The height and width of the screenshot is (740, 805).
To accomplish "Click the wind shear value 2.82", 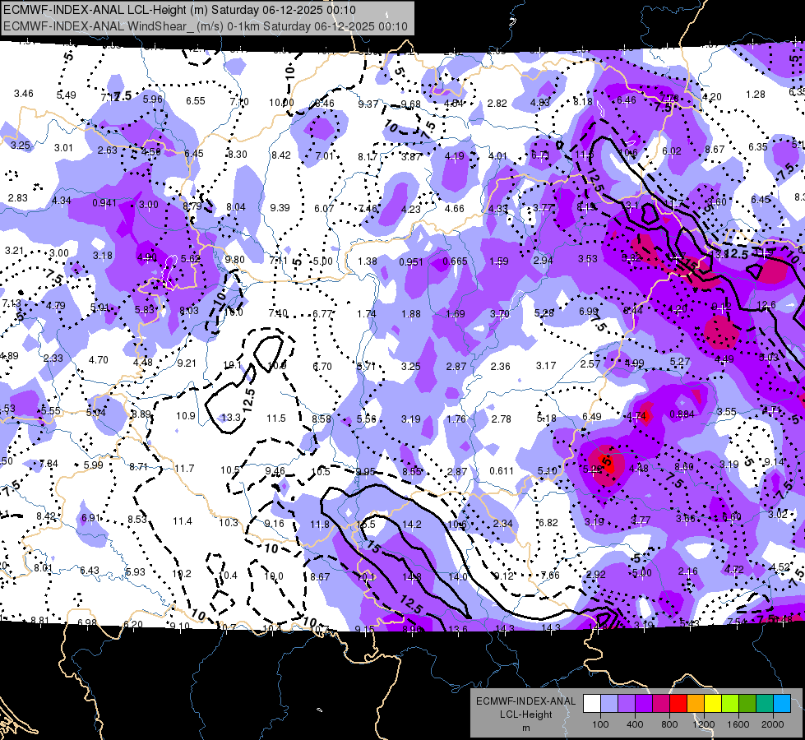I will point(497,104).
